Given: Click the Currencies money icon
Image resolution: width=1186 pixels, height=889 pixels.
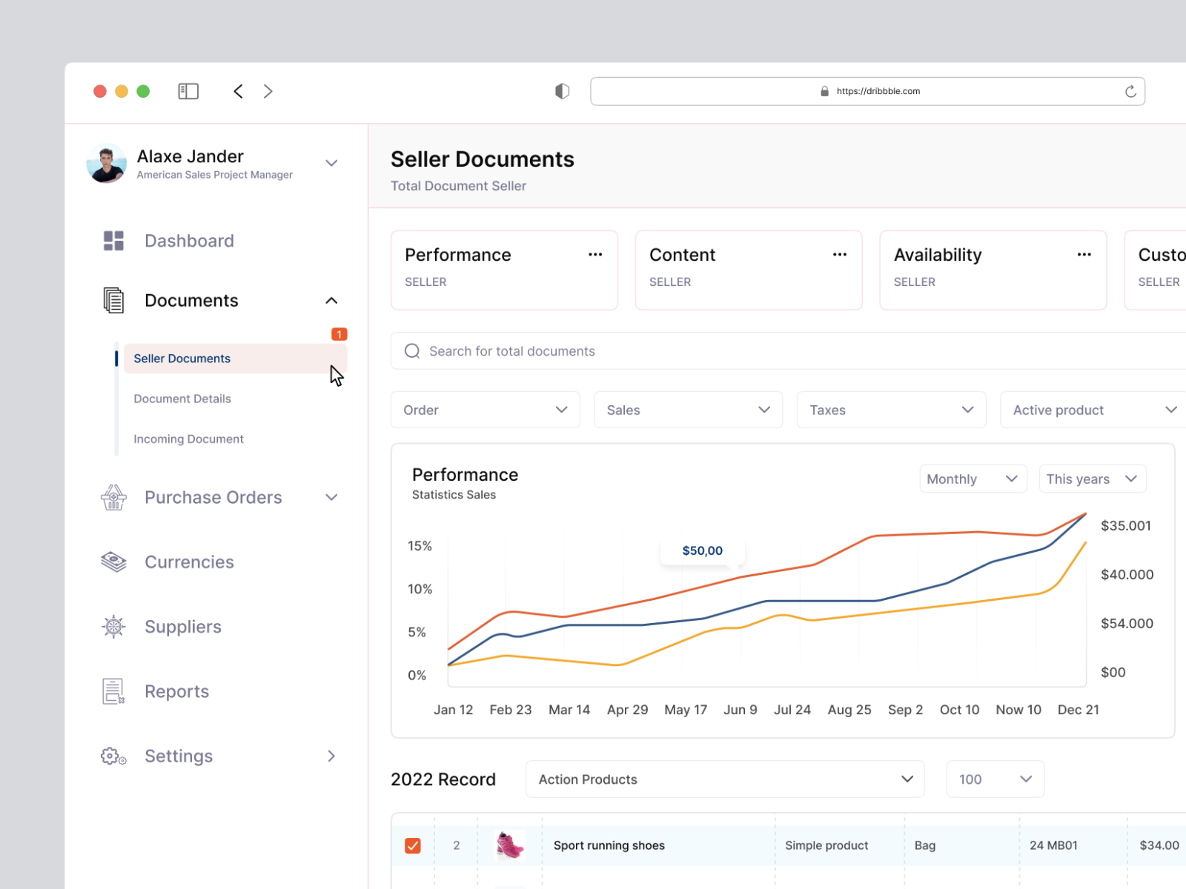Looking at the screenshot, I should coord(113,562).
